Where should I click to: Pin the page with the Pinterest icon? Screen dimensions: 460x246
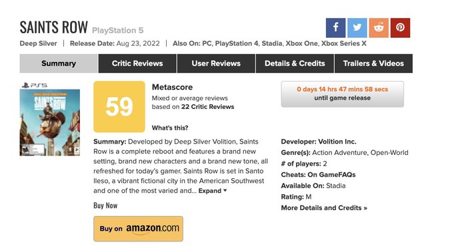click(x=400, y=28)
